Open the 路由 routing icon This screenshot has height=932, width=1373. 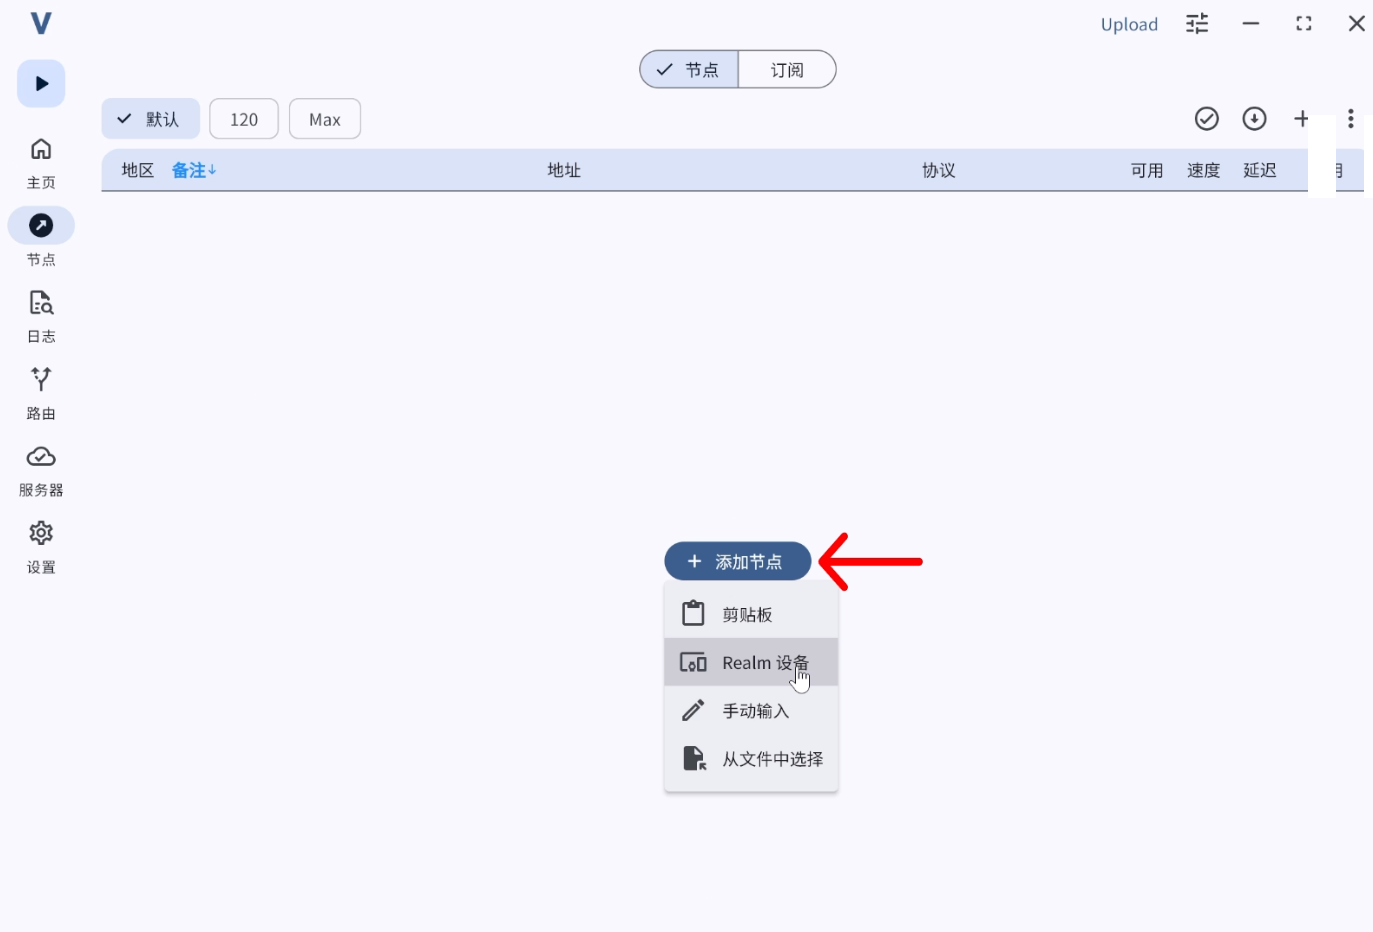[41, 379]
